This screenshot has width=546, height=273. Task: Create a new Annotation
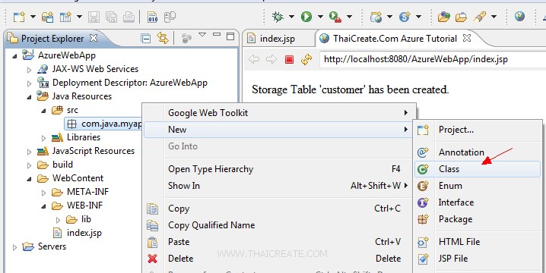coord(478,152)
